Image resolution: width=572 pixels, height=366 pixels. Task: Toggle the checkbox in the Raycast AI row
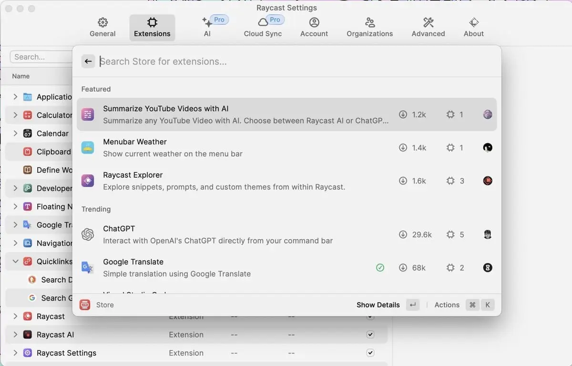click(x=370, y=335)
